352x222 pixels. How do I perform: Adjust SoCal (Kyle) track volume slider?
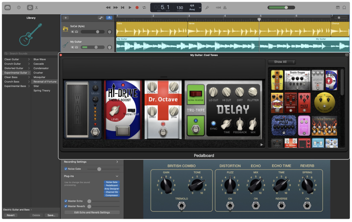(93, 32)
